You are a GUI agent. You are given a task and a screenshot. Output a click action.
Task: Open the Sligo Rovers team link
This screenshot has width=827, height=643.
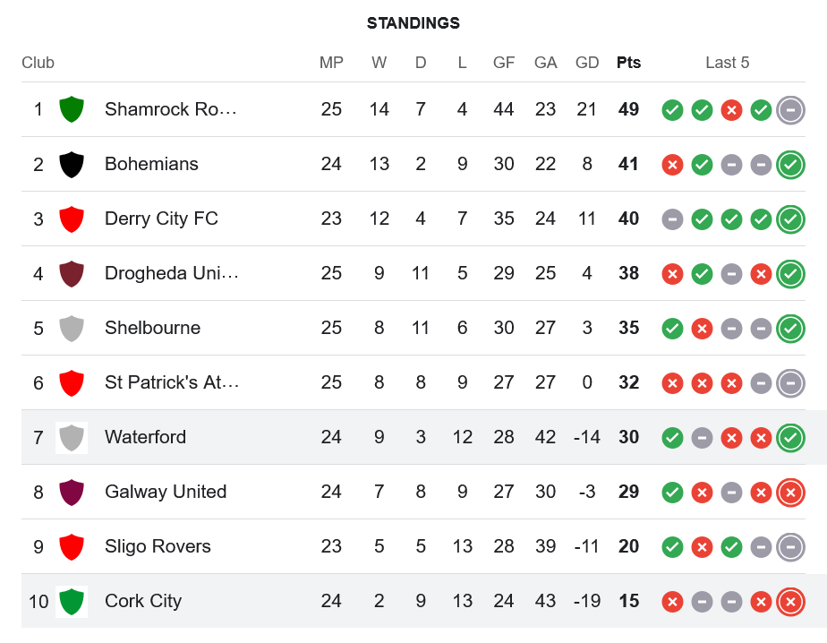(x=158, y=546)
